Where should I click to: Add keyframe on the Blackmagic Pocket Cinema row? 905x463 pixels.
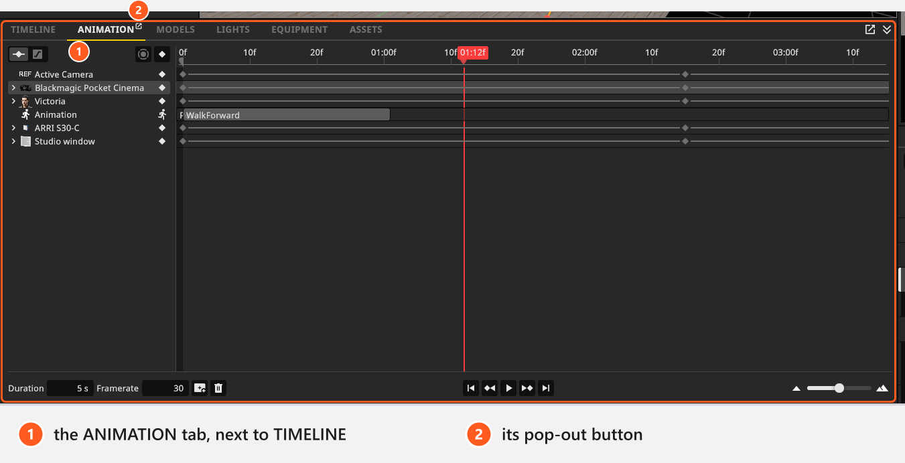(162, 88)
